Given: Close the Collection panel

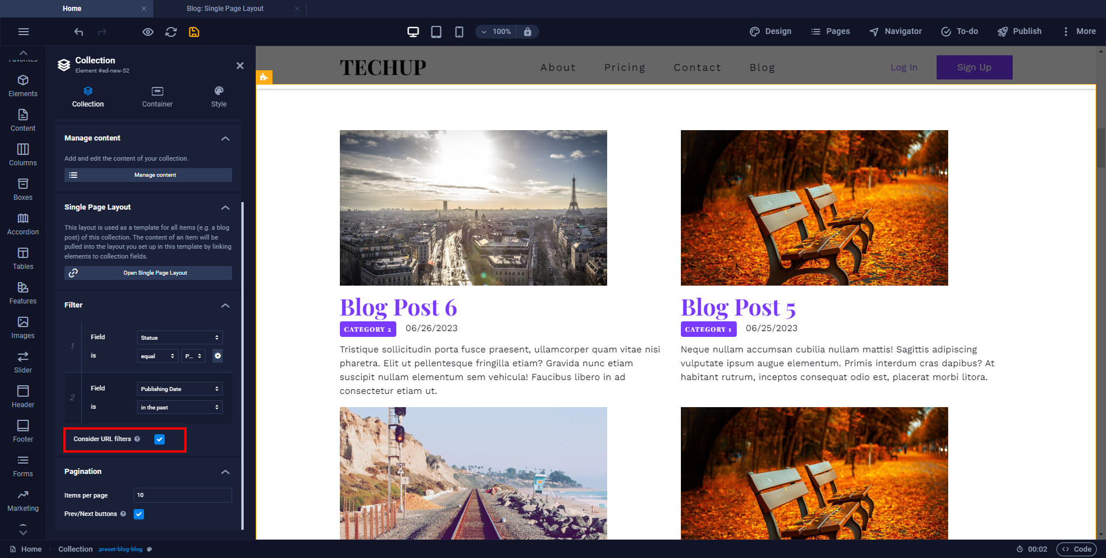Looking at the screenshot, I should pos(240,66).
